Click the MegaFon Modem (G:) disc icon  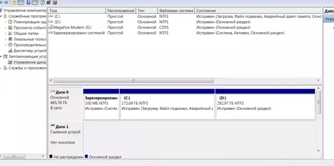(51, 27)
